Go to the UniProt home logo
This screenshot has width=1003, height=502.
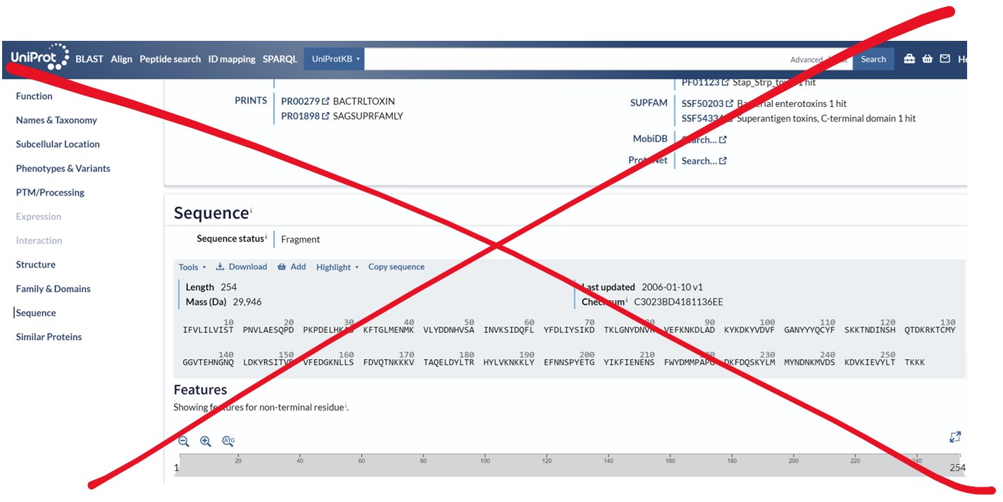[40, 57]
